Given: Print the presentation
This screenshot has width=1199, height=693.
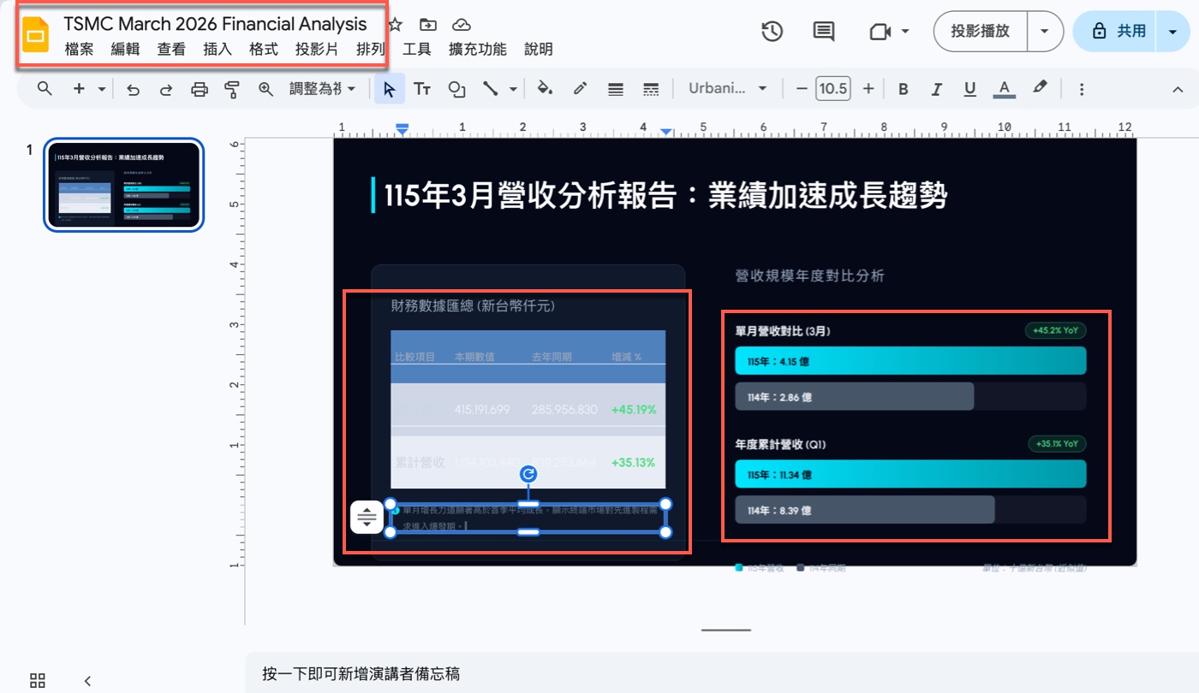Looking at the screenshot, I should [x=199, y=89].
